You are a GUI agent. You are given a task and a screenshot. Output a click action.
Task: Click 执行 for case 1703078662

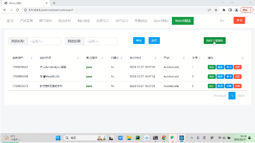pyautogui.click(x=212, y=67)
